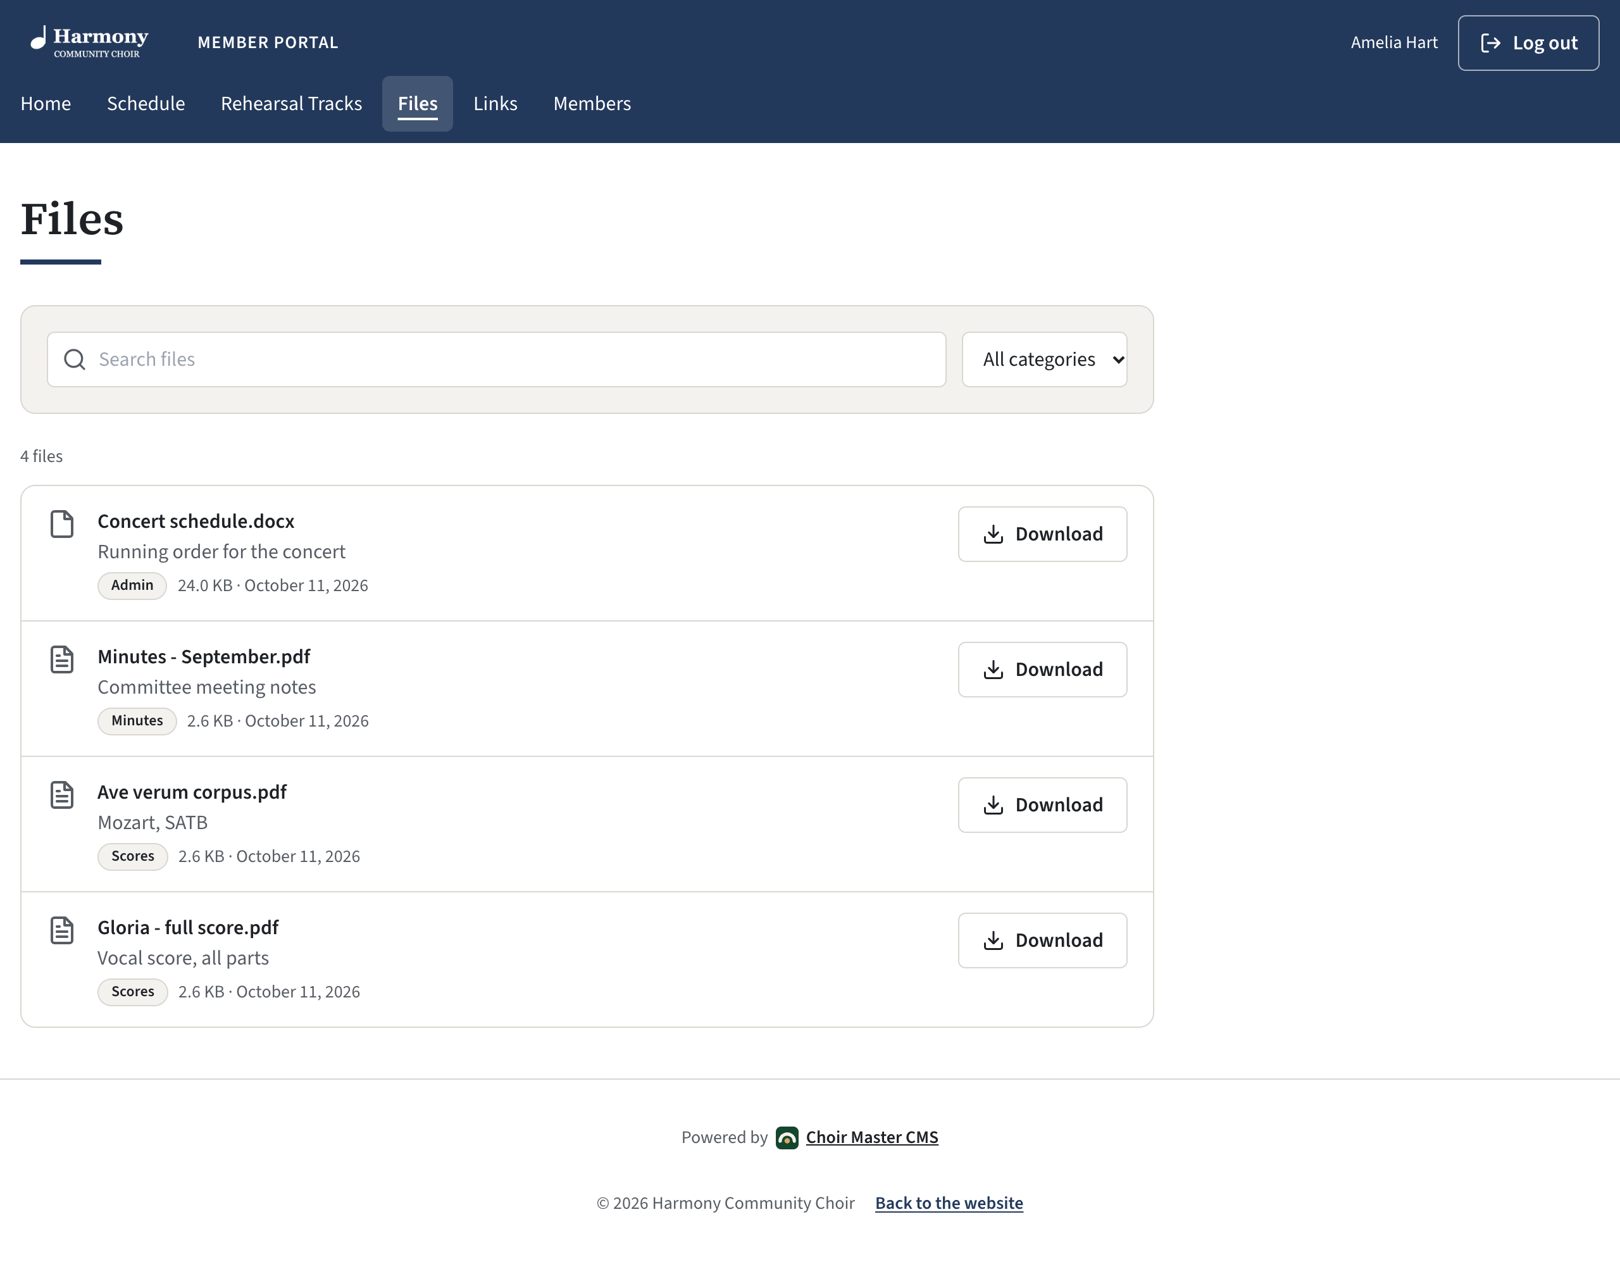
Task: Click the search magnifier icon
Action: (x=75, y=359)
